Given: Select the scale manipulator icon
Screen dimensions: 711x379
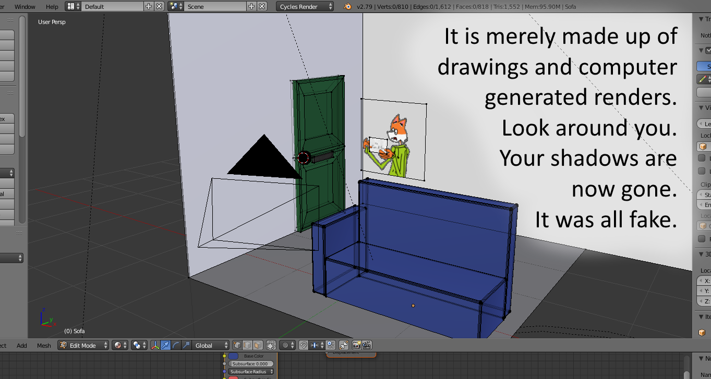Looking at the screenshot, I should (x=185, y=345).
